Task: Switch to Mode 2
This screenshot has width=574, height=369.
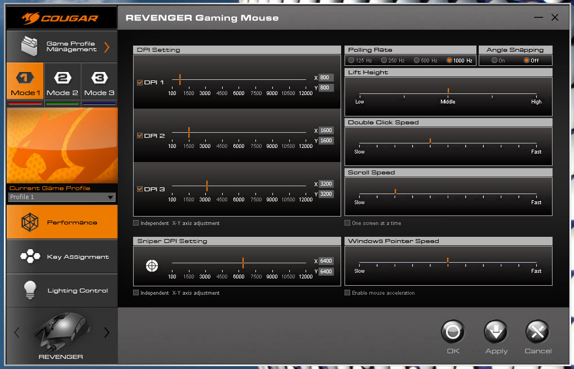Action: (62, 81)
